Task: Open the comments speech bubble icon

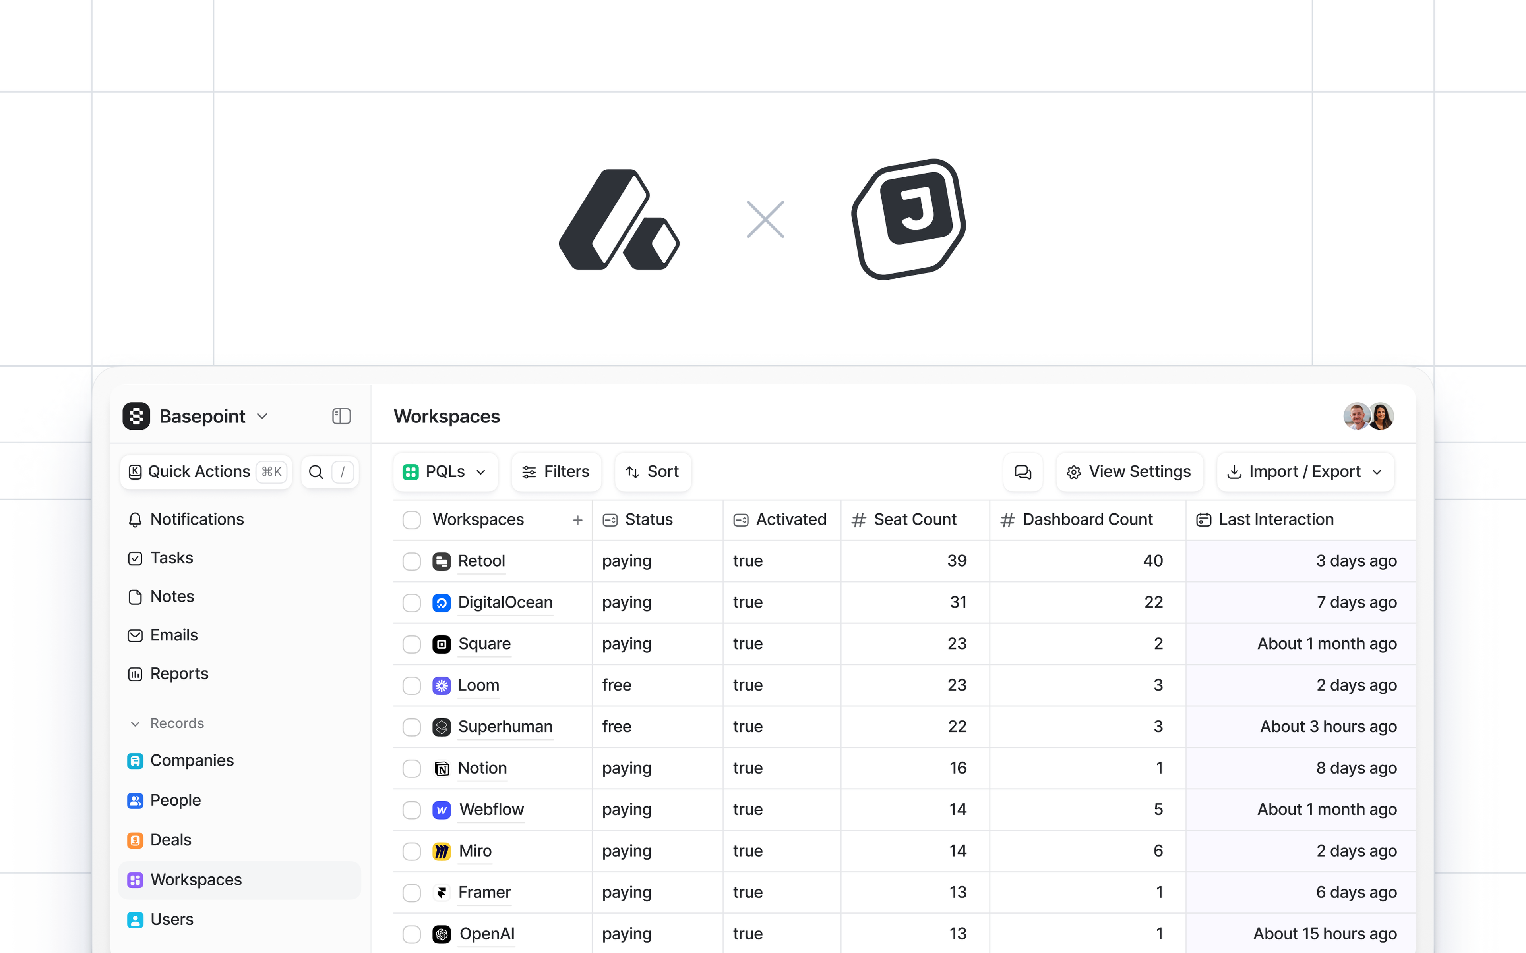Action: [1022, 471]
